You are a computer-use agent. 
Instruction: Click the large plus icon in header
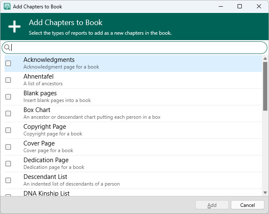[x=14, y=27]
